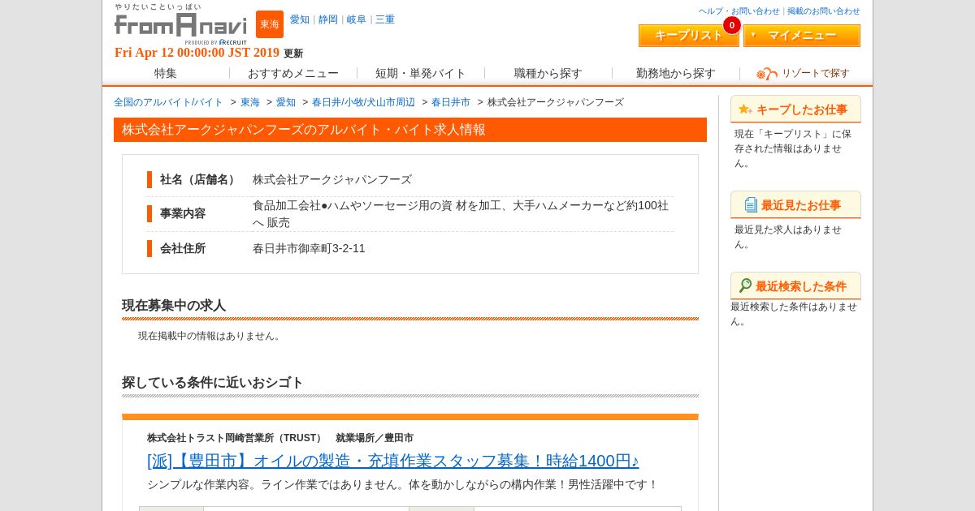Viewport: 975px width, 511px height.
Task: Click the orange 東海 region badge
Action: click(270, 24)
